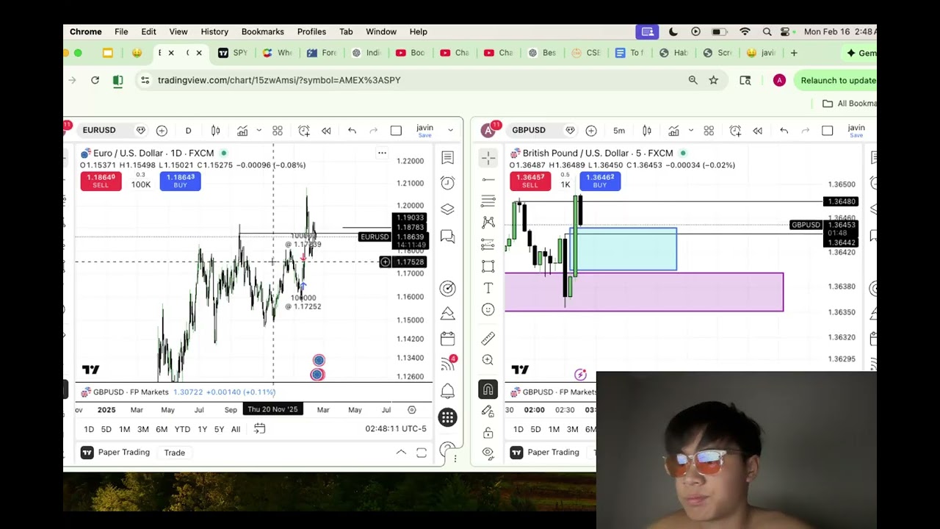Click the GBPUSD red SELL 1.36457 button

tap(530, 181)
